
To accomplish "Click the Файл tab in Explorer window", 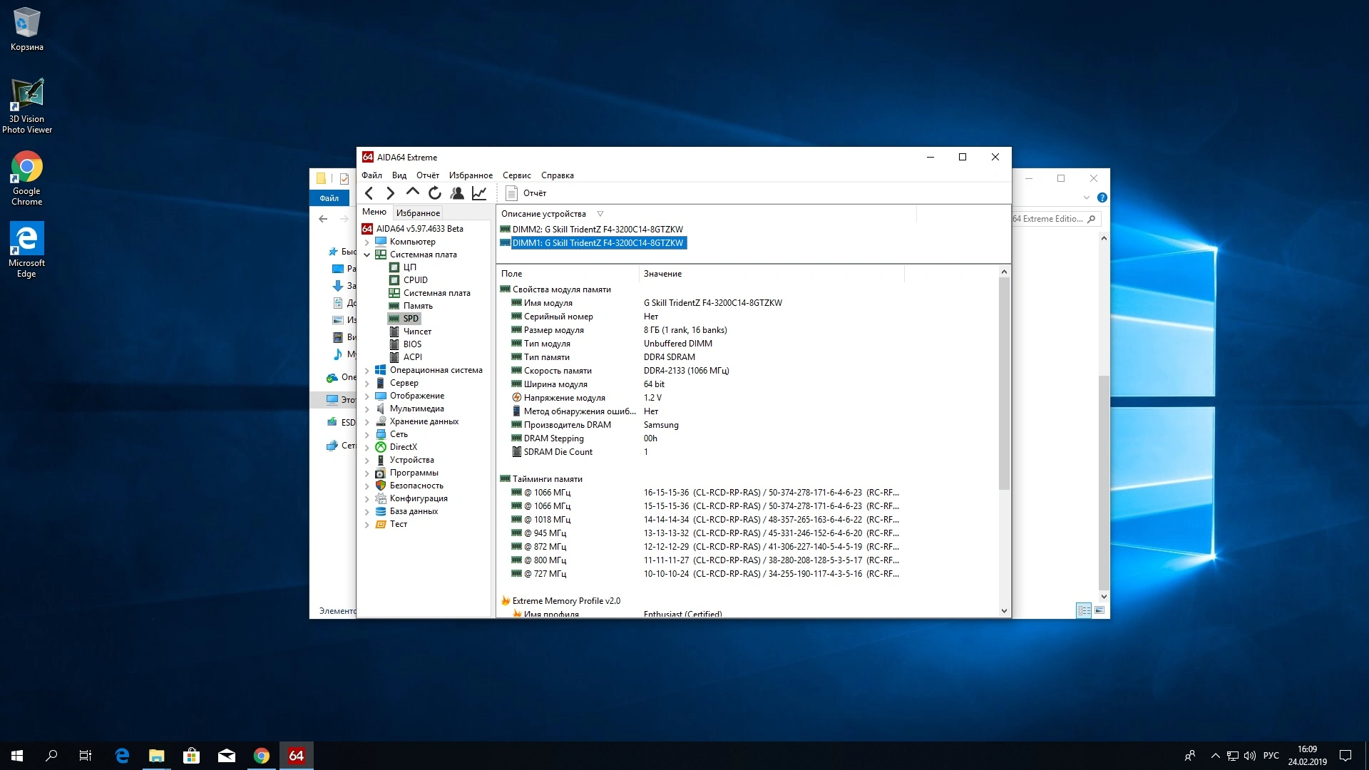I will coord(329,198).
